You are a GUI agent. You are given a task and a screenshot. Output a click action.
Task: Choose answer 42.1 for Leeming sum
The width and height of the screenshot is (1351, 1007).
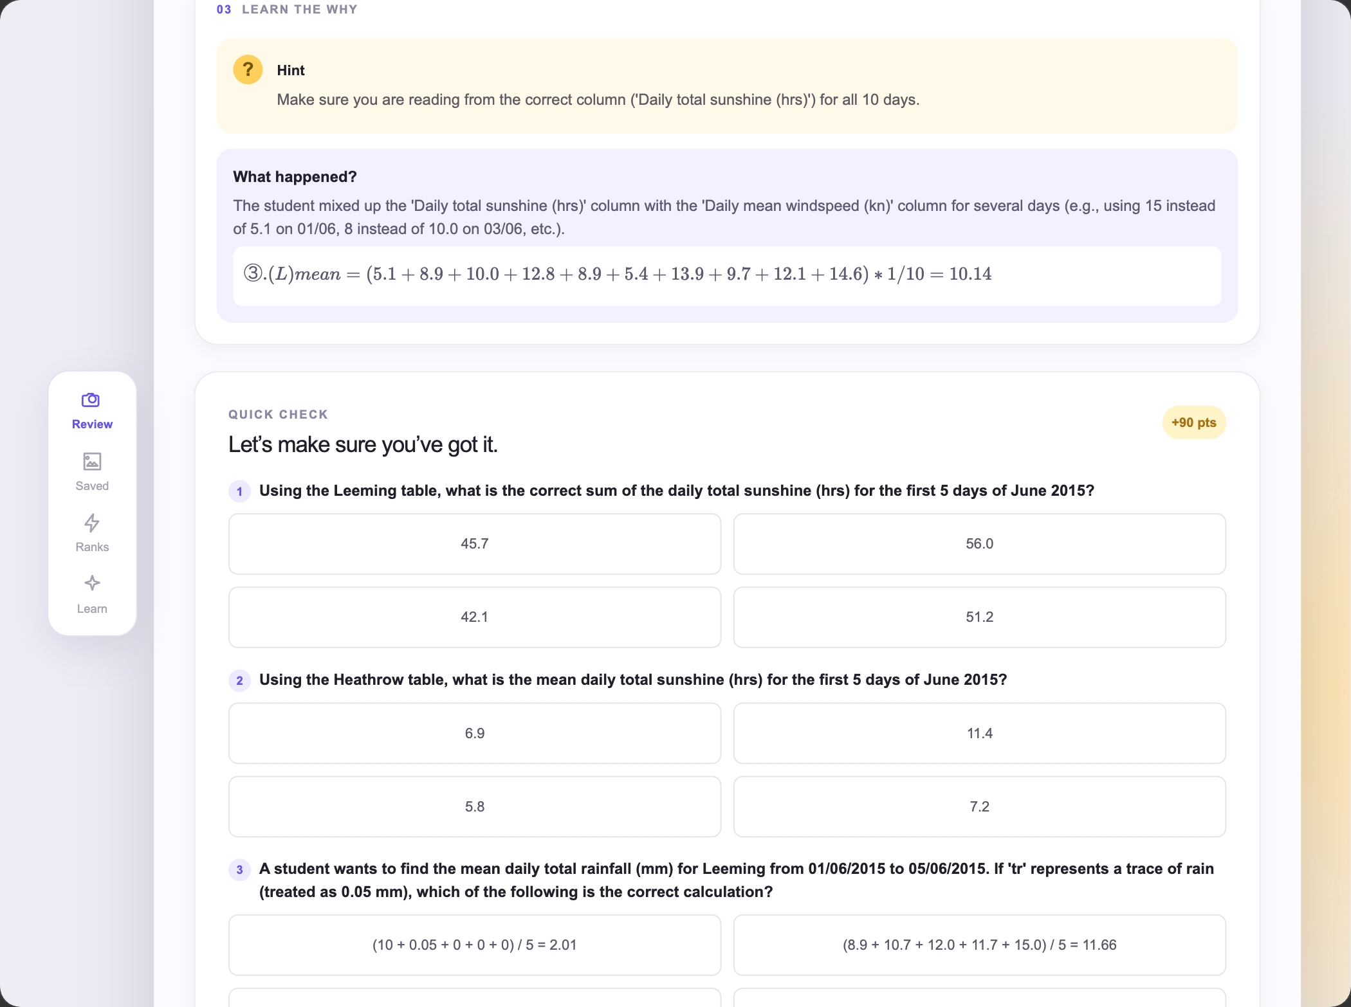475,617
